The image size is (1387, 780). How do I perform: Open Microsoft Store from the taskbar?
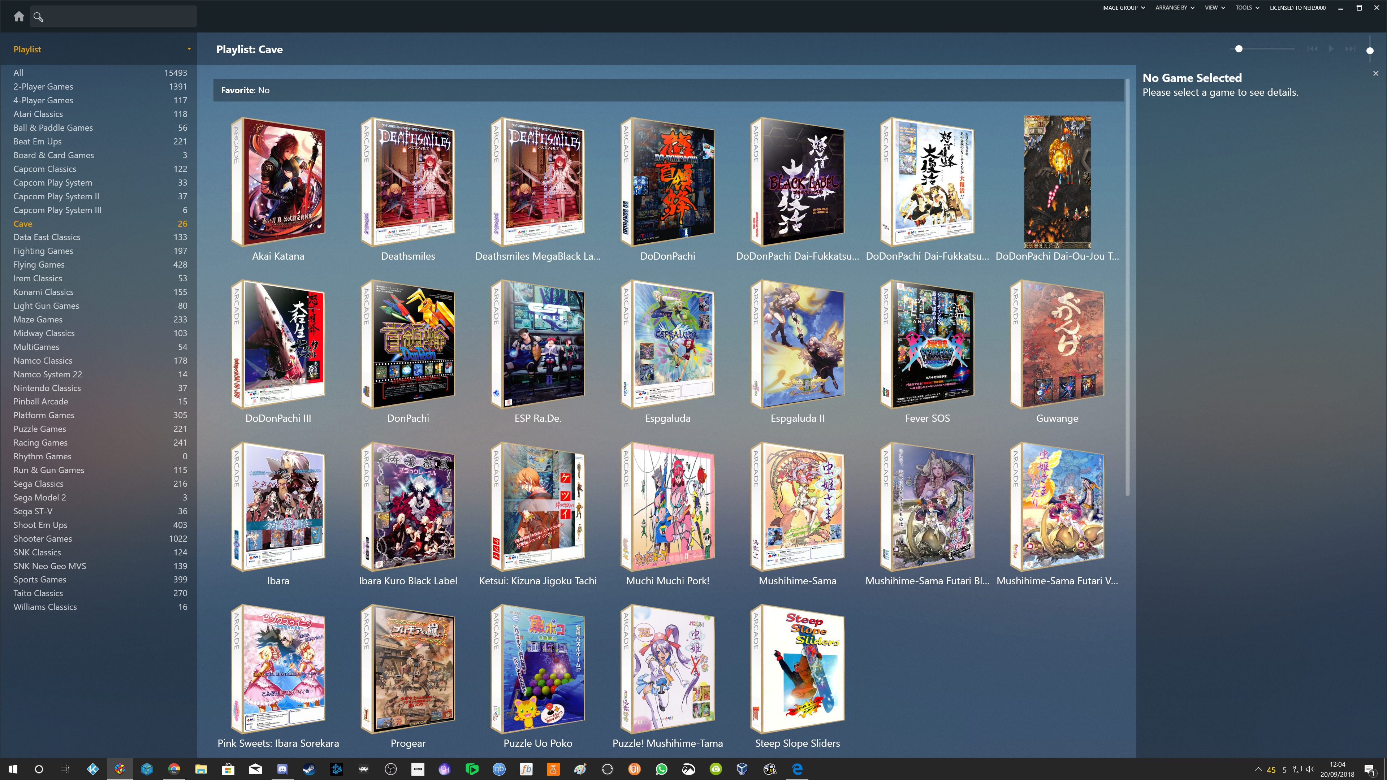click(x=228, y=769)
